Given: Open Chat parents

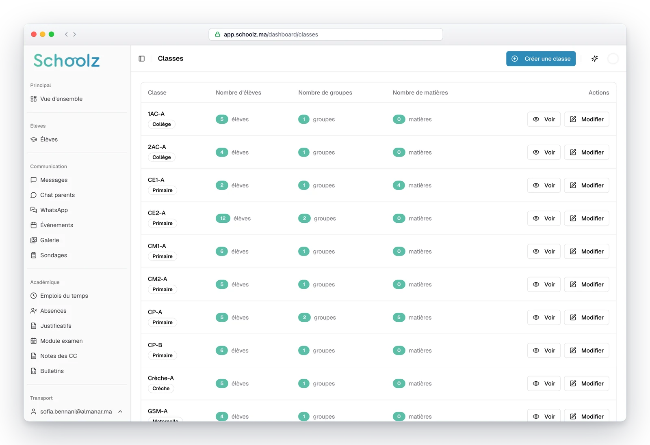Looking at the screenshot, I should click(57, 195).
